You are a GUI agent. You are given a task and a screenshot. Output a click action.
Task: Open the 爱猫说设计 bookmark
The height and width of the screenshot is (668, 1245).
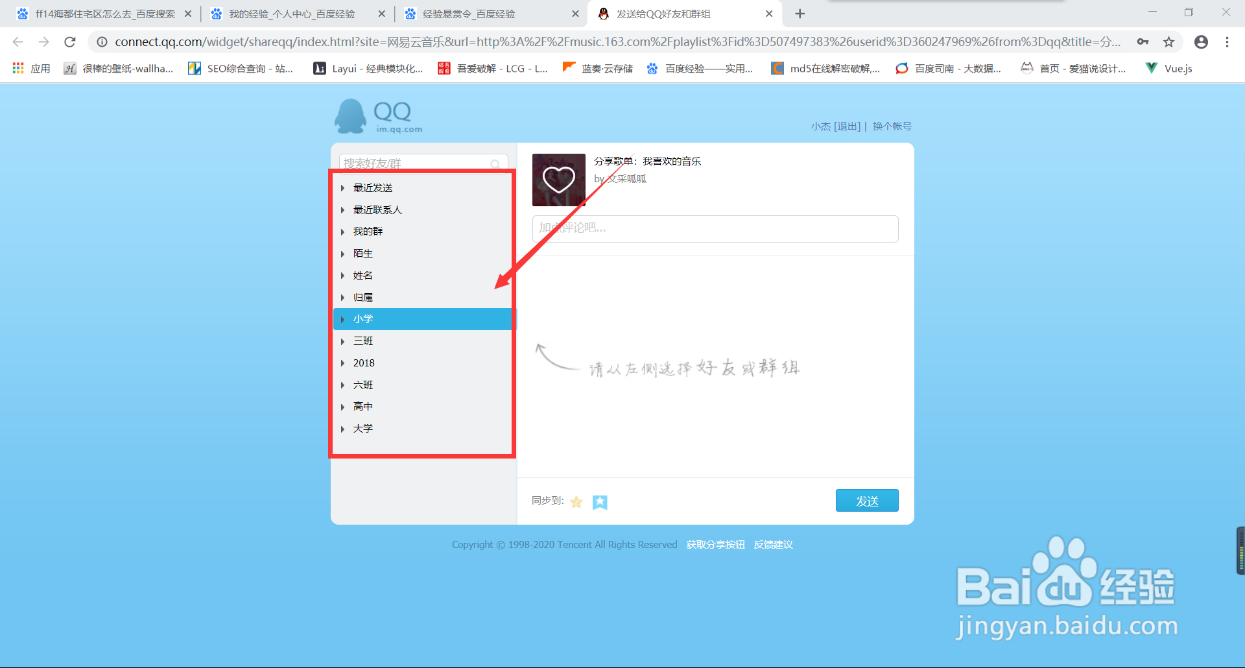(1073, 68)
